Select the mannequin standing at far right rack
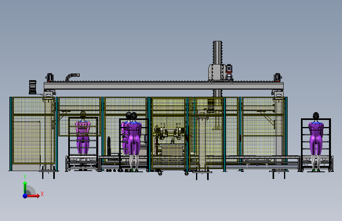The height and width of the screenshot is (221, 342). (316, 142)
